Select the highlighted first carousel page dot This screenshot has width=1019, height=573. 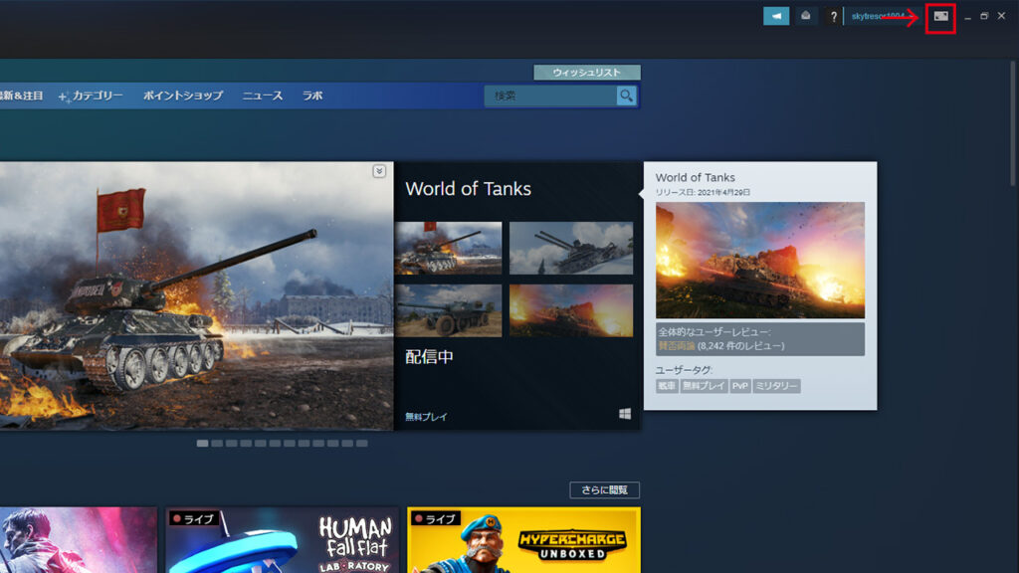tap(203, 443)
